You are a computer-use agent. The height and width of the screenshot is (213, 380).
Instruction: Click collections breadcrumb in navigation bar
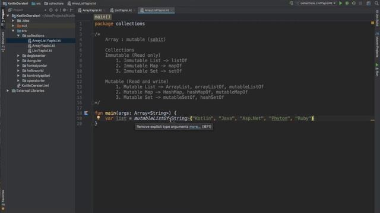click(54, 4)
